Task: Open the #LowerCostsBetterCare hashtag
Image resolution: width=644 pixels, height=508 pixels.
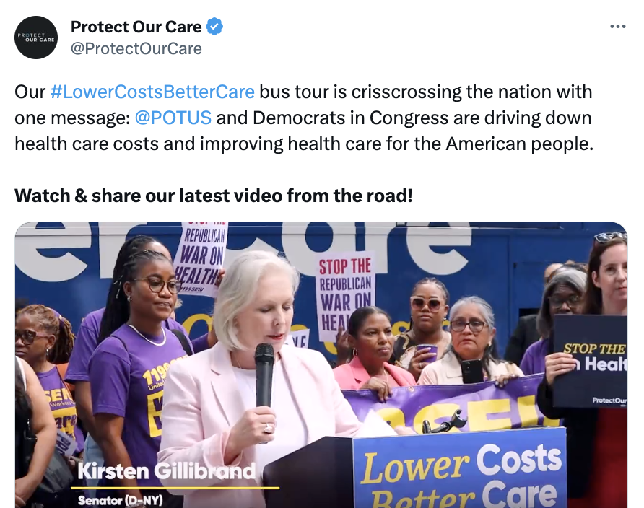Action: (152, 92)
